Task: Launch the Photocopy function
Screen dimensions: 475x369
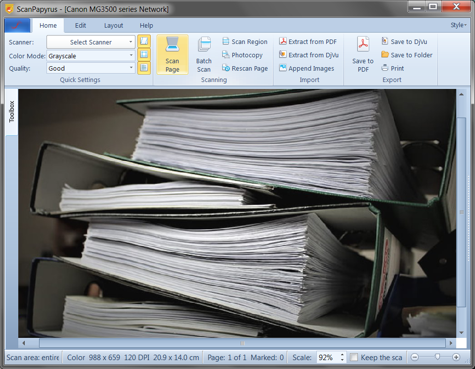Action: [242, 55]
